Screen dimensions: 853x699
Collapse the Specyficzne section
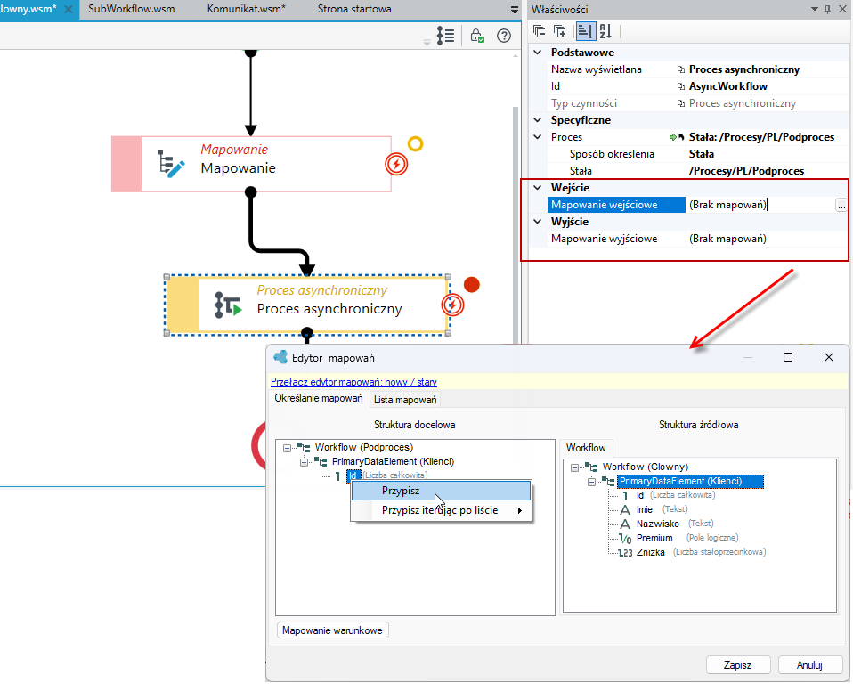[538, 119]
